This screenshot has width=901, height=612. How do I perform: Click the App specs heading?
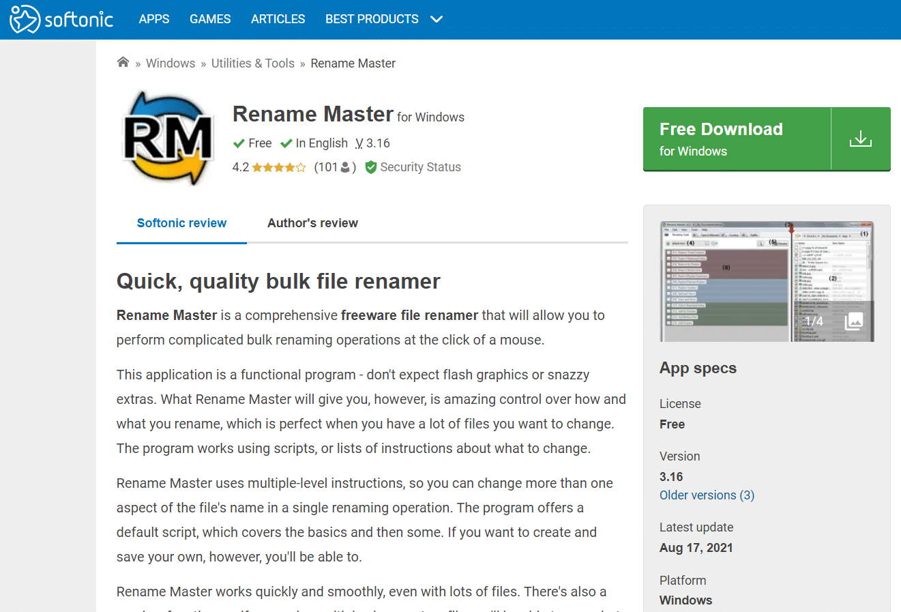(x=698, y=368)
